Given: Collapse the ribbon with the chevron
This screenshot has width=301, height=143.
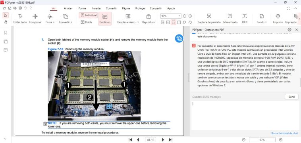Looking at the screenshot, I should 295,8.
